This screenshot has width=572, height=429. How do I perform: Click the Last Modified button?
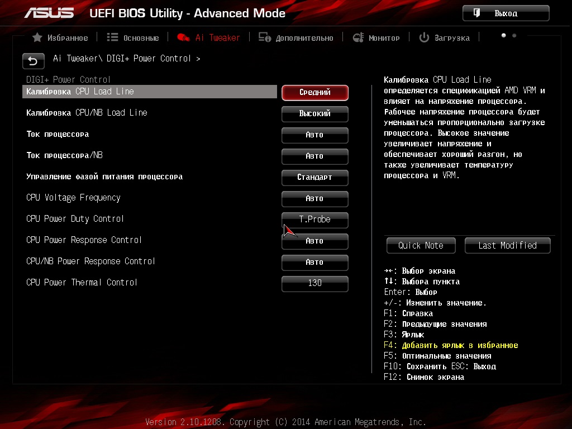507,246
